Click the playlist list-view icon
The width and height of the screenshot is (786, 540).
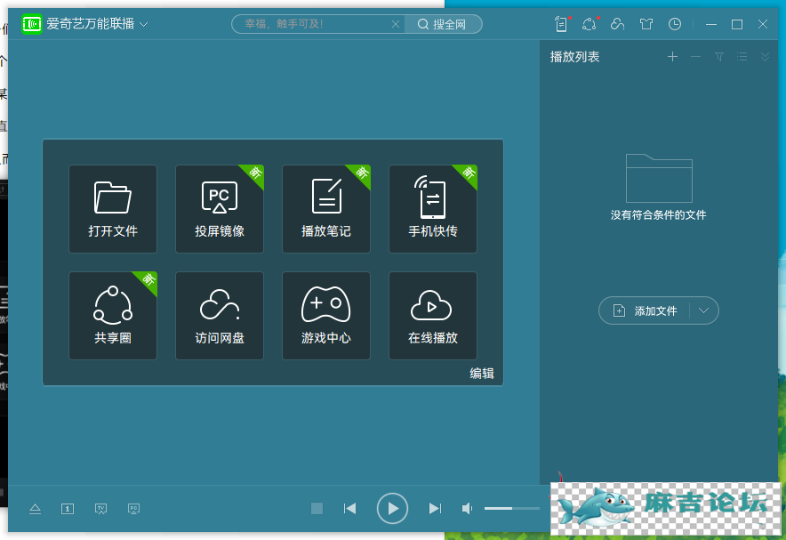tap(742, 57)
